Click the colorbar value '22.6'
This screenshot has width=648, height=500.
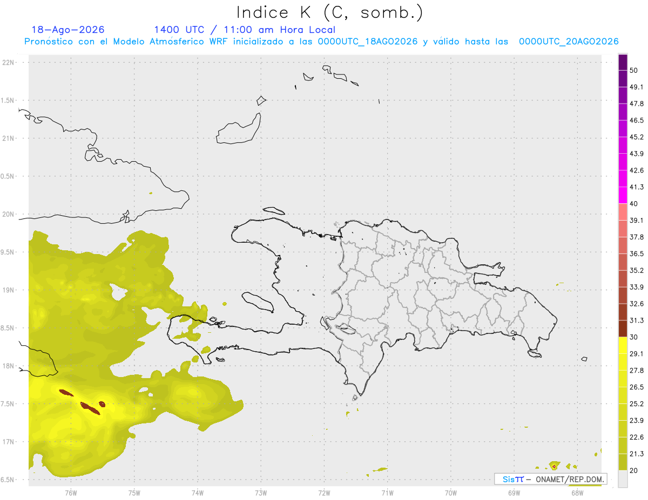[637, 437]
